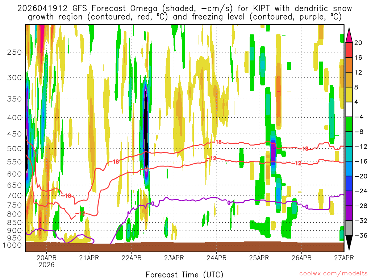Click the -12 contour label near 24APR
371x278 pixels.
pyautogui.click(x=212, y=159)
